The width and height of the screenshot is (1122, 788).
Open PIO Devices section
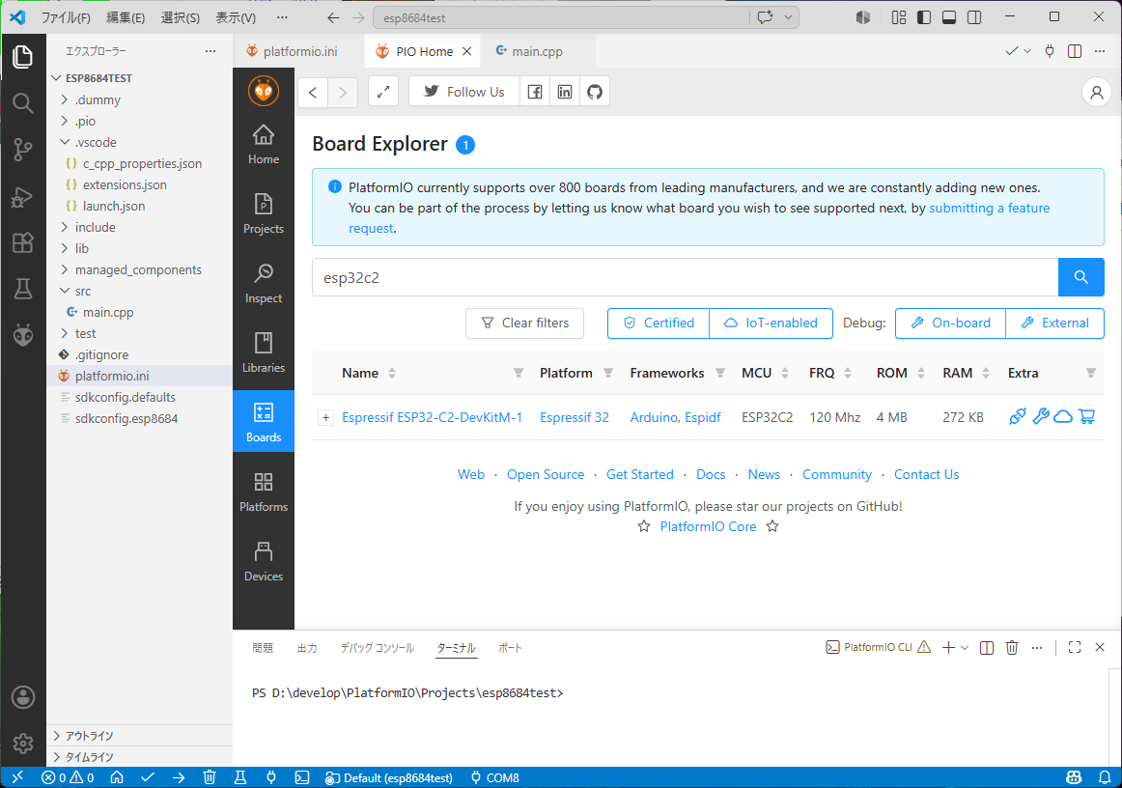point(264,560)
